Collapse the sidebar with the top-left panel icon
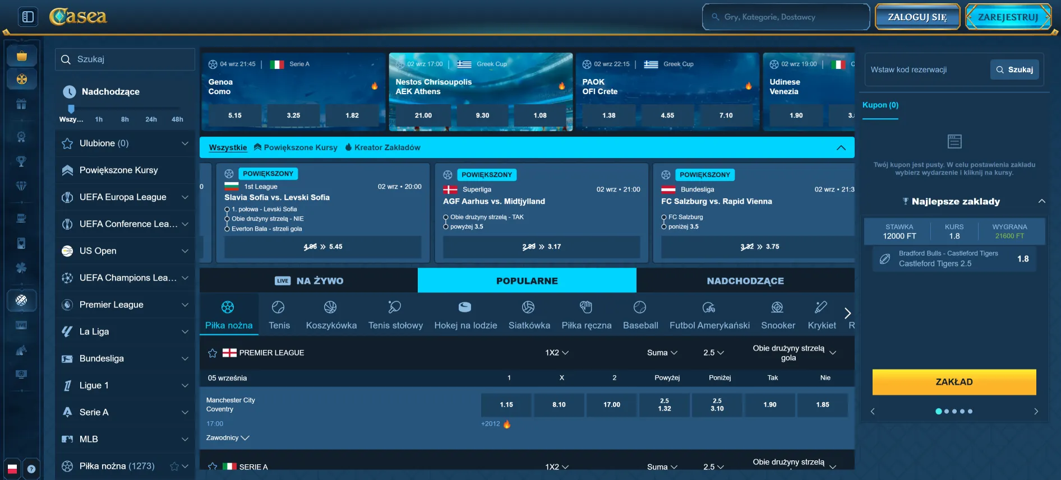Screen dimensions: 1061x480 point(28,17)
